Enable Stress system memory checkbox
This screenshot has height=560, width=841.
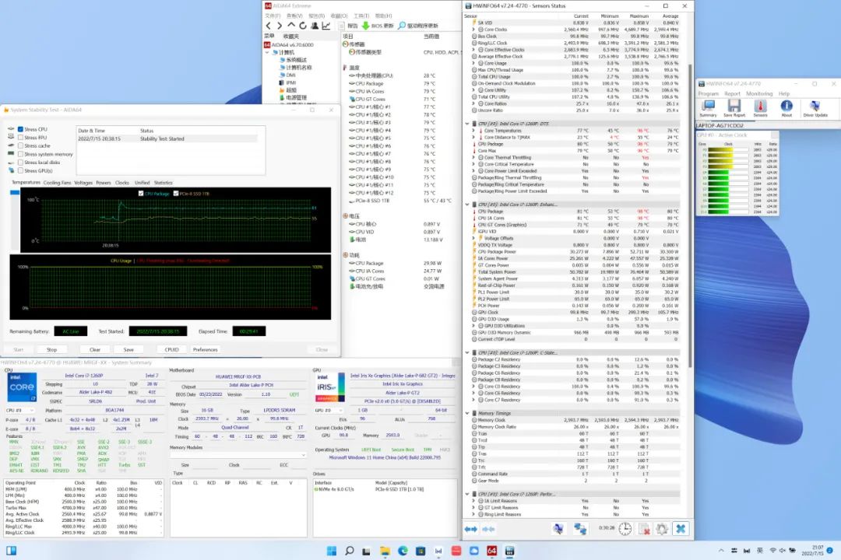[20, 154]
